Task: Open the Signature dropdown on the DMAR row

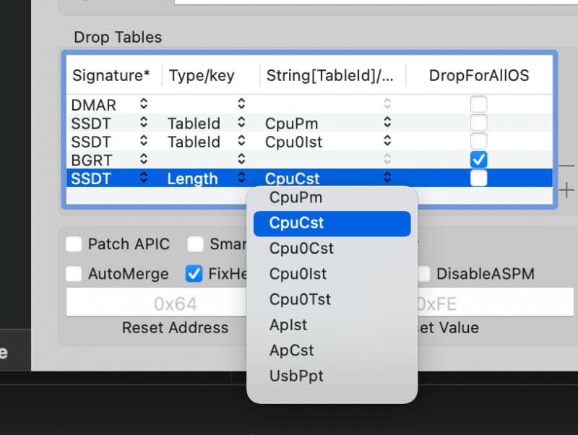Action: click(x=144, y=105)
